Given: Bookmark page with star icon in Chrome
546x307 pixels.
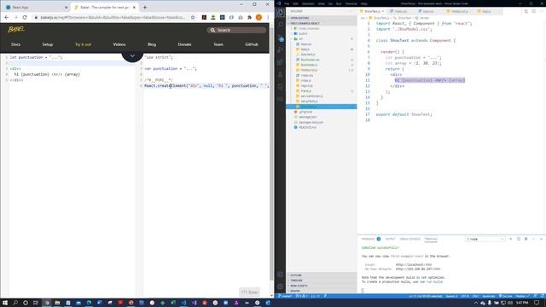Looking at the screenshot, I should [x=193, y=17].
